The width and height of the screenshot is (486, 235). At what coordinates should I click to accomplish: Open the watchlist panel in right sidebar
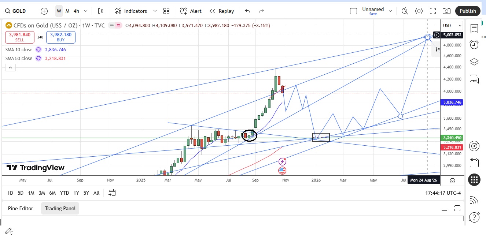point(474,28)
